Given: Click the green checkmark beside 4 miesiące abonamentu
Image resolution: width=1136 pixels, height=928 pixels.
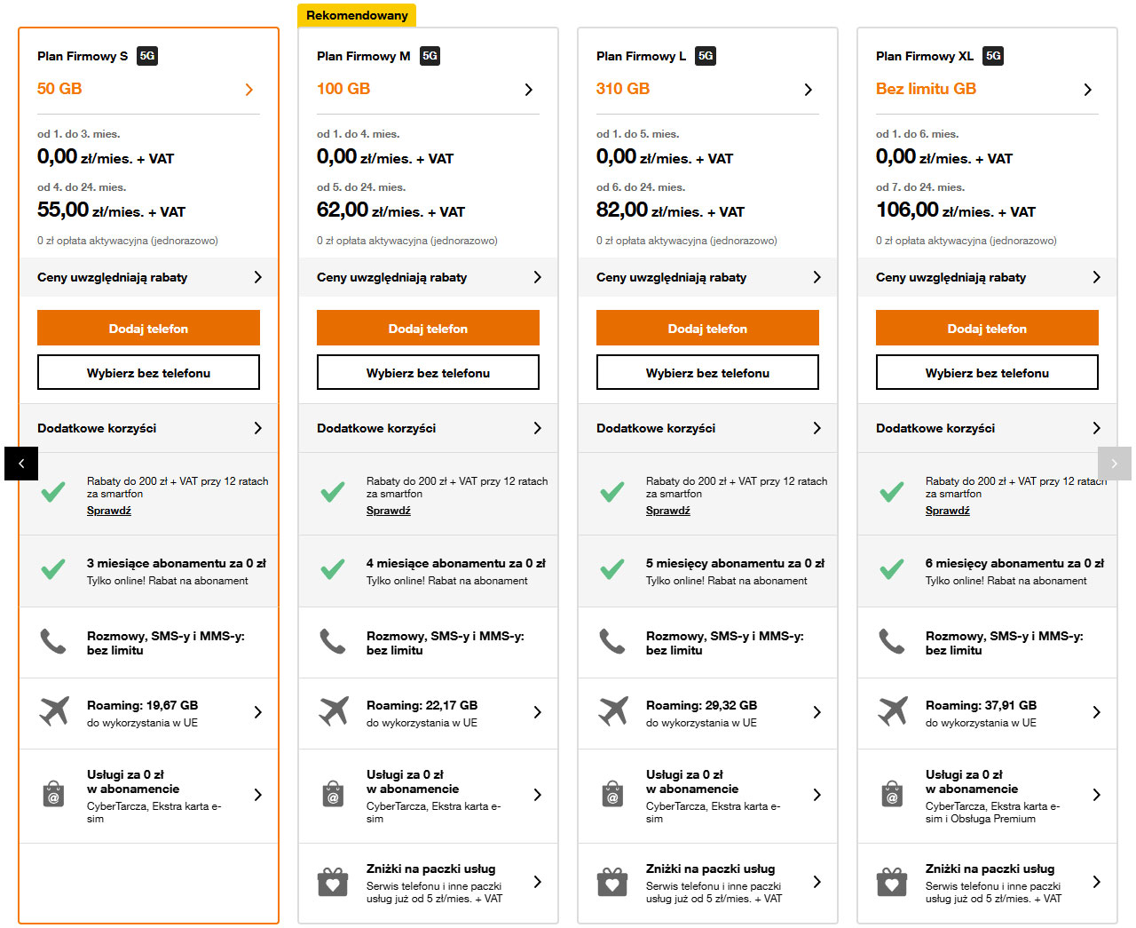Looking at the screenshot, I should tap(333, 569).
